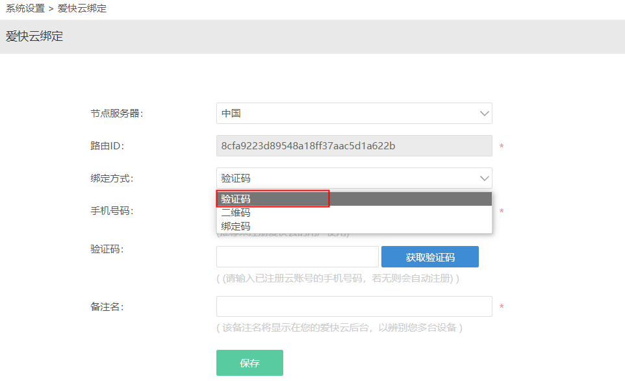The width and height of the screenshot is (625, 381).
Task: Click the hint text about 已注册云账号的手机号码
Action: 338,278
